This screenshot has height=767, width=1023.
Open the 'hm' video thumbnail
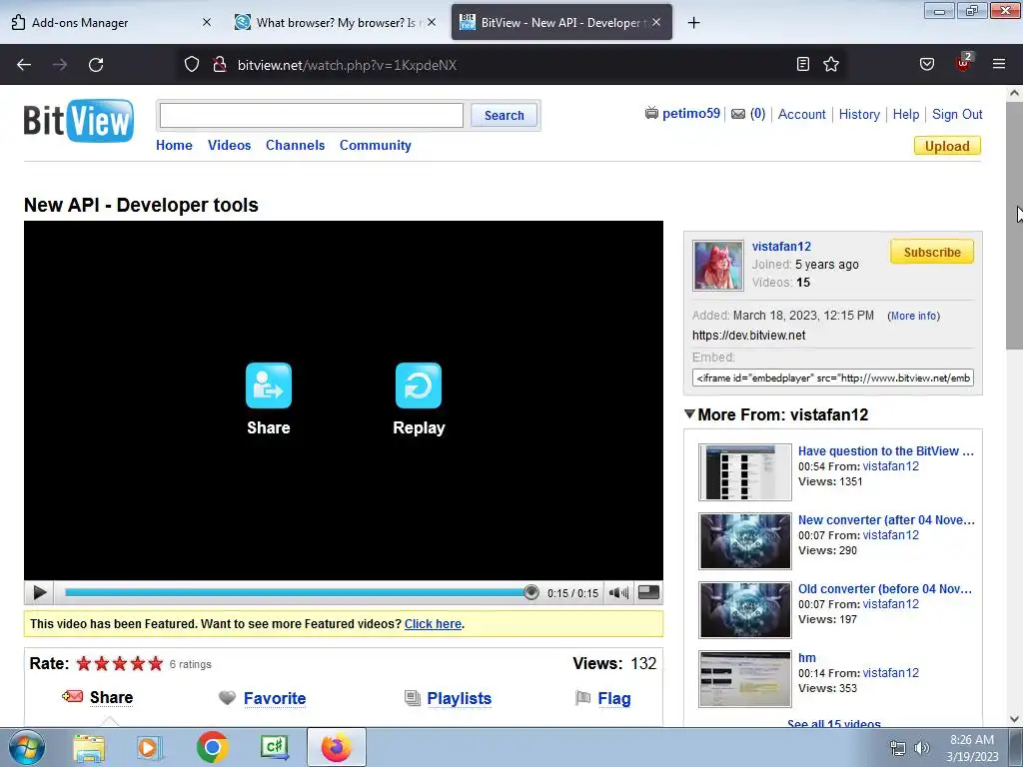click(x=744, y=678)
